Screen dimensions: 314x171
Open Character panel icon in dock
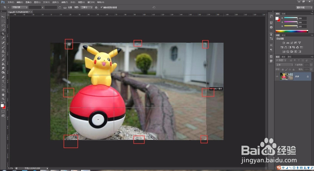(271, 45)
